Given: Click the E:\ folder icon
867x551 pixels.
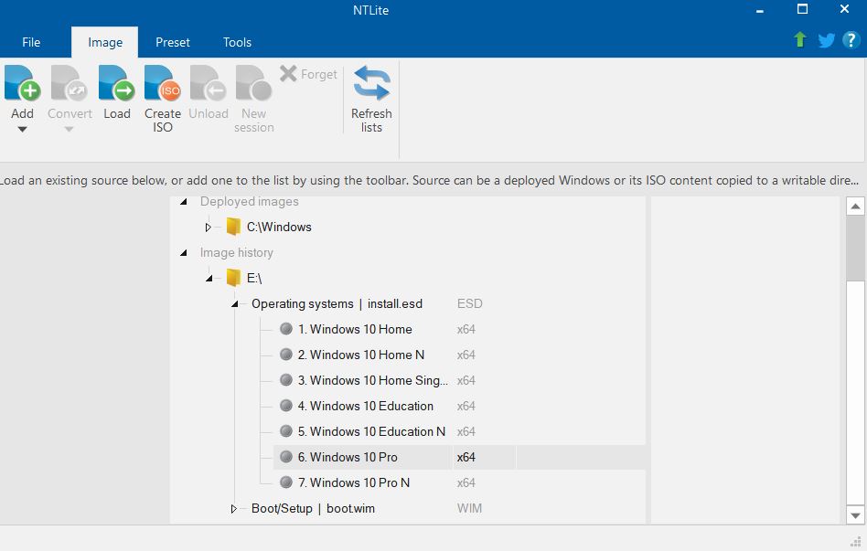Looking at the screenshot, I should [233, 278].
